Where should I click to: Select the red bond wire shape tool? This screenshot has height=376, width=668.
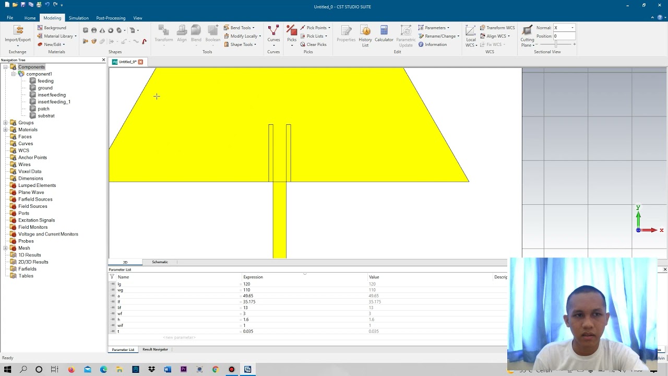pyautogui.click(x=145, y=41)
